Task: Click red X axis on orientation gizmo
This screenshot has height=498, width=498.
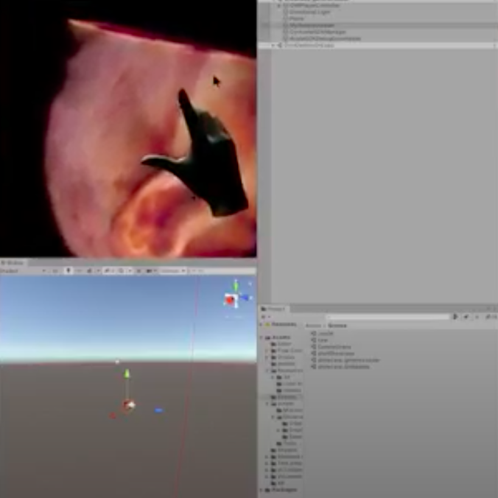Action: click(230, 300)
